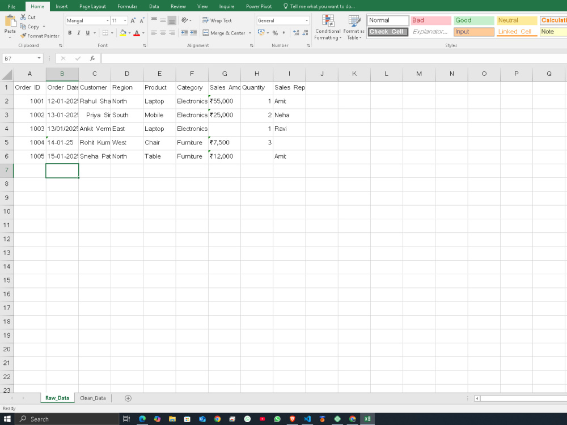Click the Paste clipboard icon
This screenshot has width=567, height=425.
click(10, 21)
